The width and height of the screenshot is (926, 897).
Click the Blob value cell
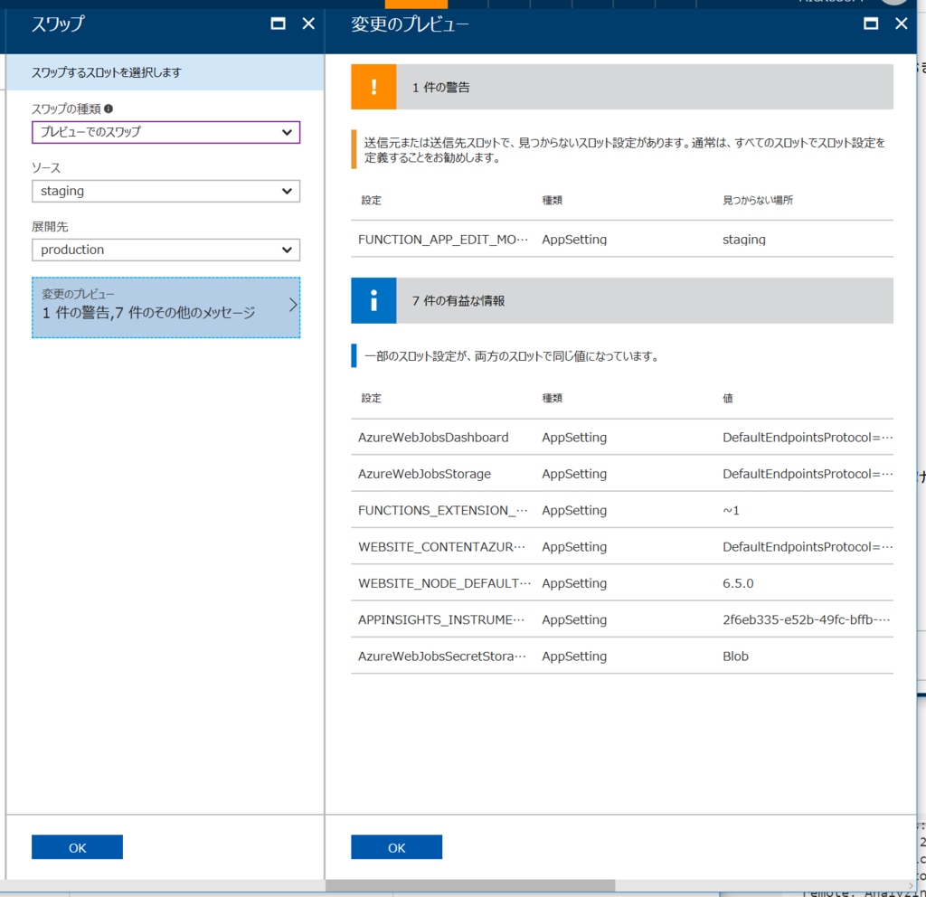pos(735,656)
